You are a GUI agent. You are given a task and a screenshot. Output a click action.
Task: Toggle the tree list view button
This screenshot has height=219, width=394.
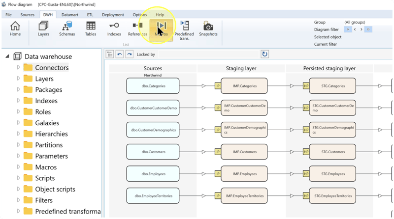click(110, 54)
